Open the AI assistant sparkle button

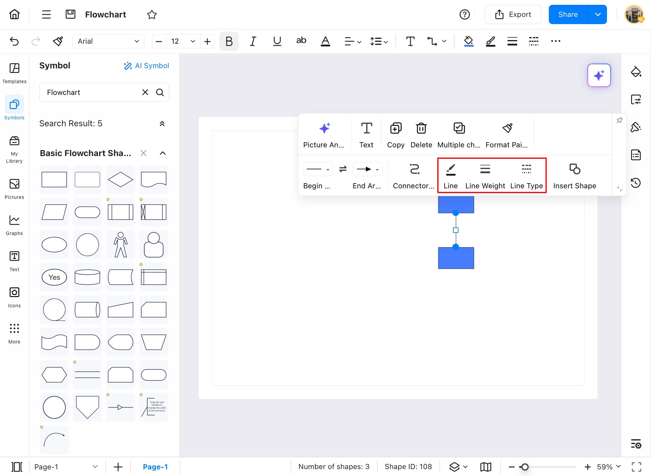(599, 75)
